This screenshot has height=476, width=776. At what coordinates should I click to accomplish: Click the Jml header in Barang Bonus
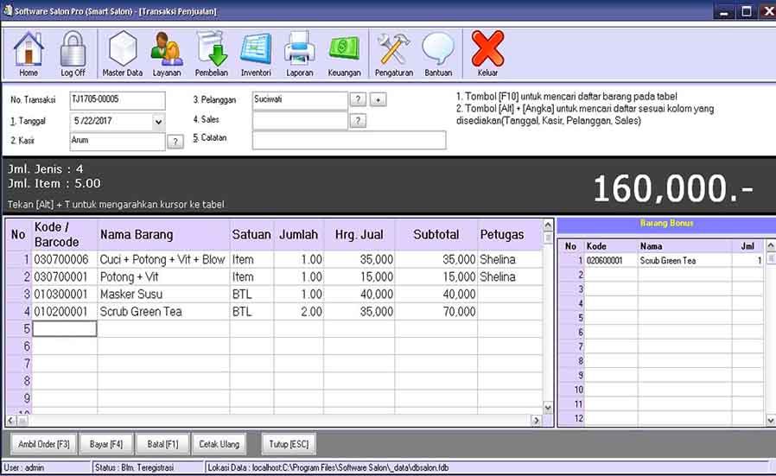747,246
